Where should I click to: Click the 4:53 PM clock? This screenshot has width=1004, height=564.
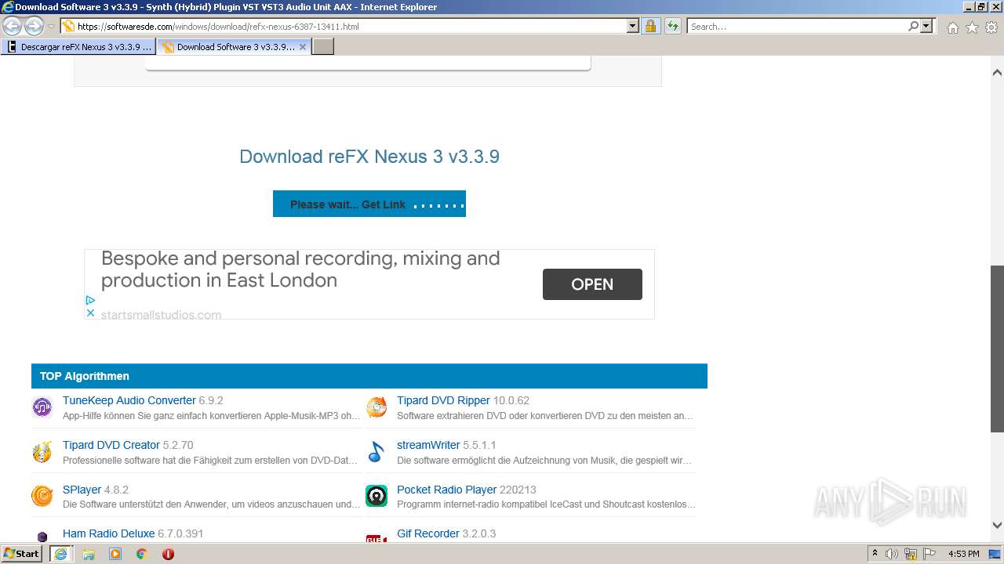[x=963, y=554]
